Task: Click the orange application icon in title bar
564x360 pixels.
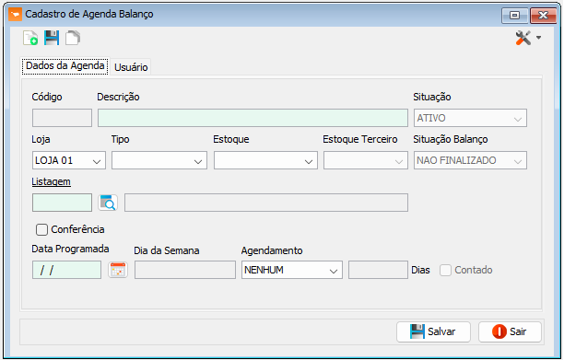Action: tap(15, 15)
